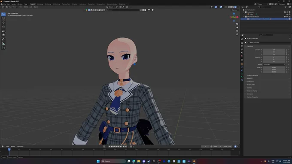
Task: Select the Scale tool
Action: (3, 31)
